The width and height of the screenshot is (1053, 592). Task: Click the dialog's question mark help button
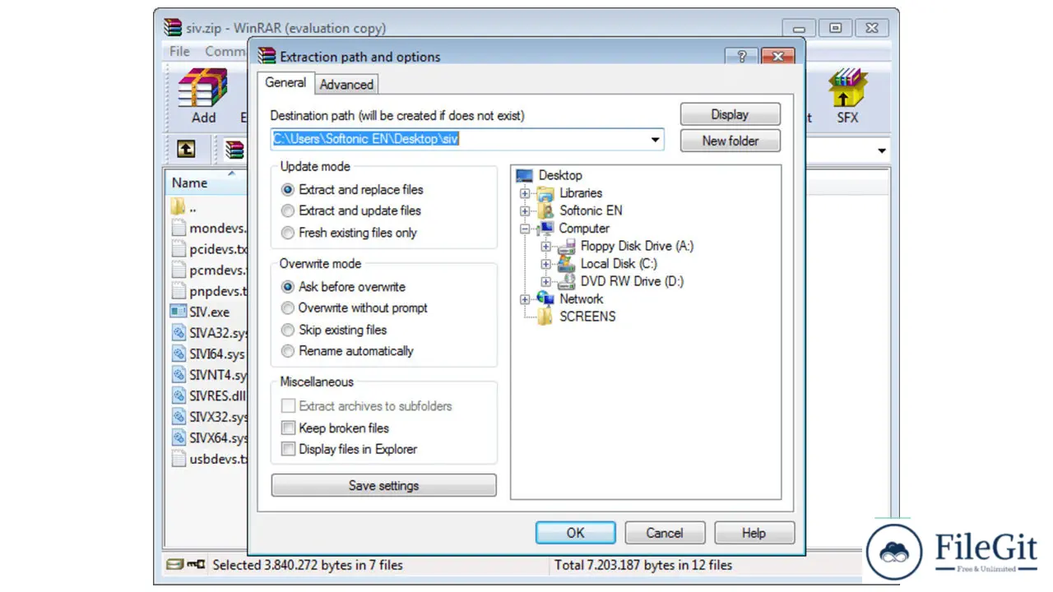coord(741,56)
